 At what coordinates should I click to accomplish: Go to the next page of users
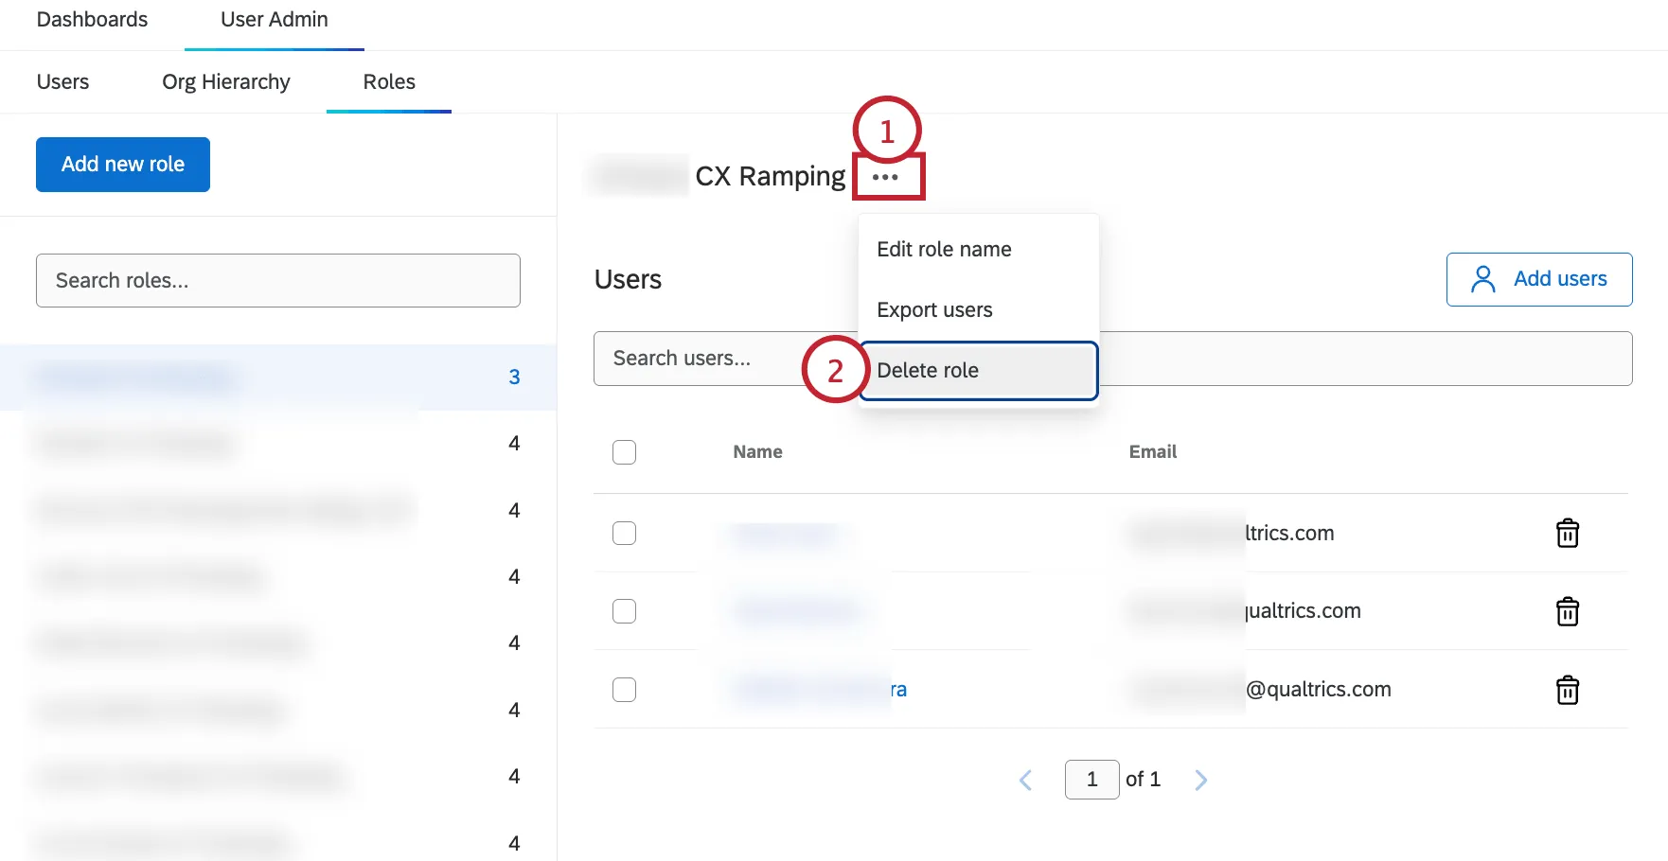1200,780
